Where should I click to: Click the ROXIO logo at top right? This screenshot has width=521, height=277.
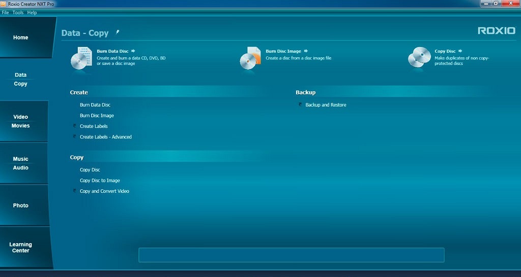pos(497,31)
